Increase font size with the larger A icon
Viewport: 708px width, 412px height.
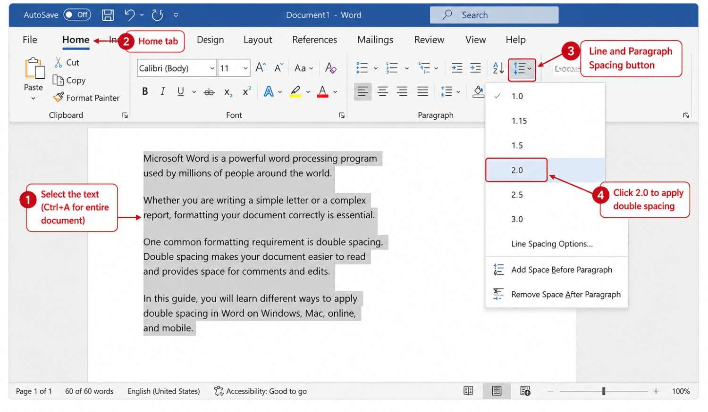(x=261, y=68)
